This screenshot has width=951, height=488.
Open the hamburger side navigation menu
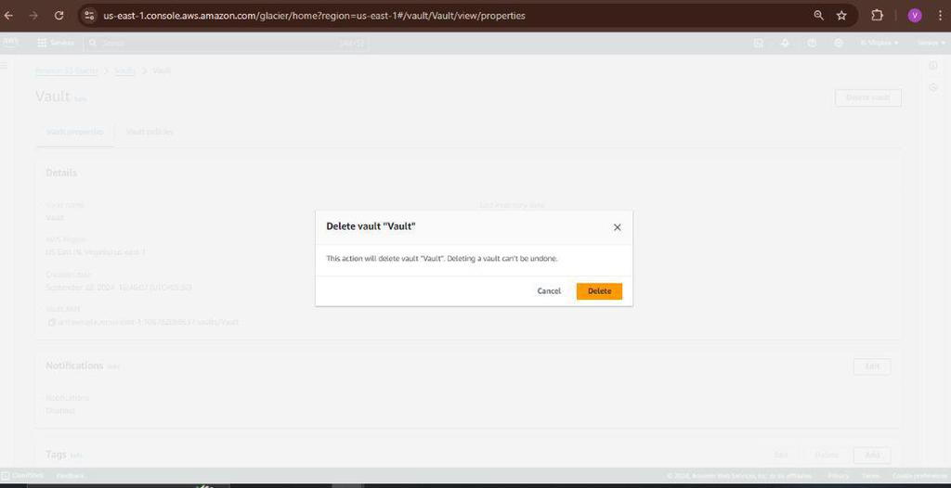(x=5, y=66)
